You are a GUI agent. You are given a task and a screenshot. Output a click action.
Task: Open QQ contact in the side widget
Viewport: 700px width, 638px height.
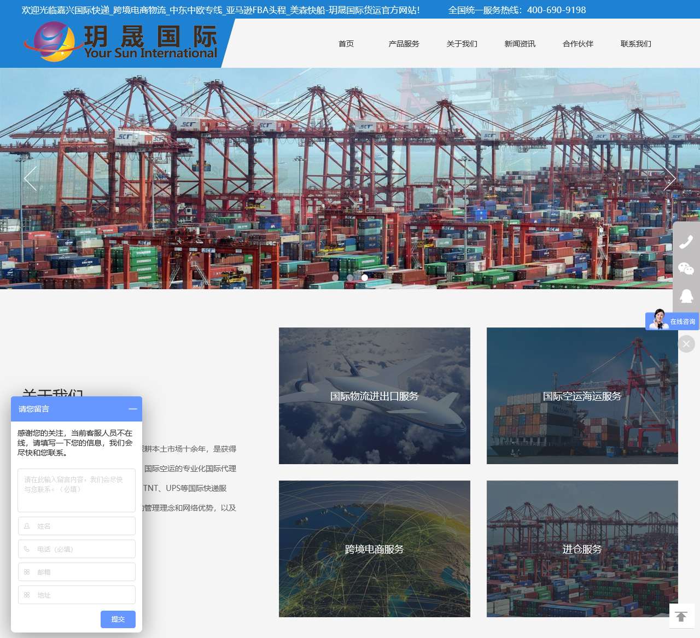click(686, 296)
